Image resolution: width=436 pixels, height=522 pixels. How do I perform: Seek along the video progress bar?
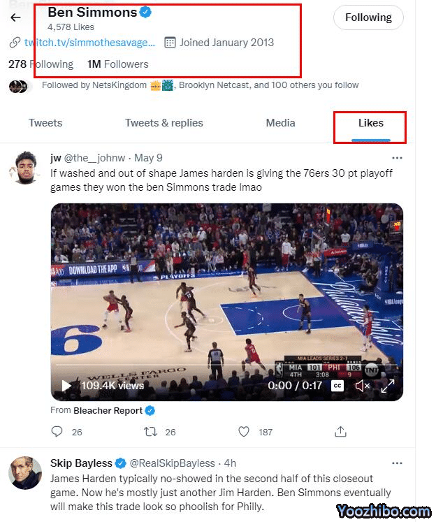[210, 365]
